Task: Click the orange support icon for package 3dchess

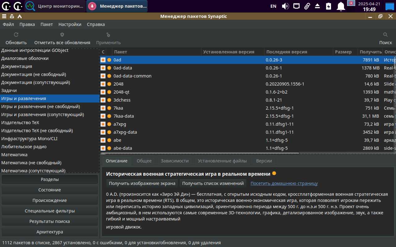Action: [109, 100]
